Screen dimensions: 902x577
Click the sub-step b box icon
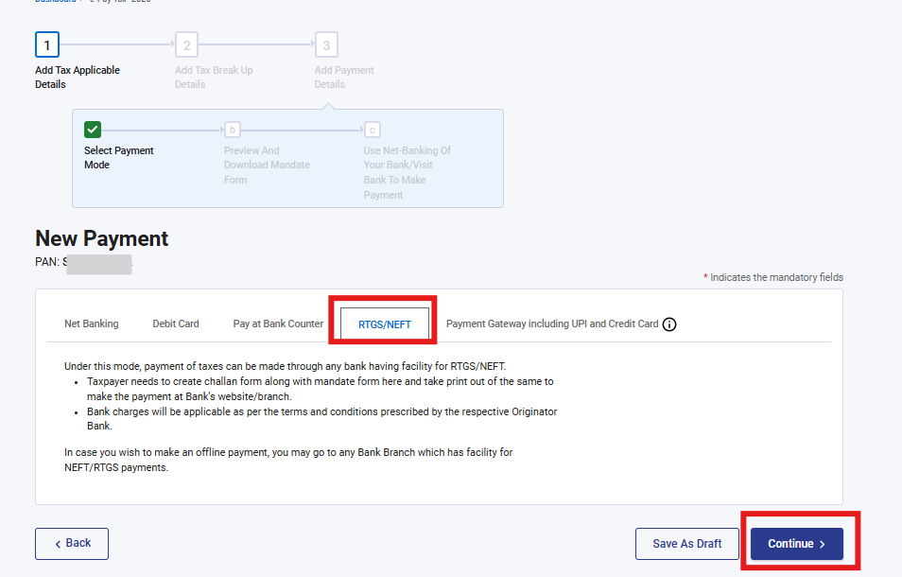(232, 130)
